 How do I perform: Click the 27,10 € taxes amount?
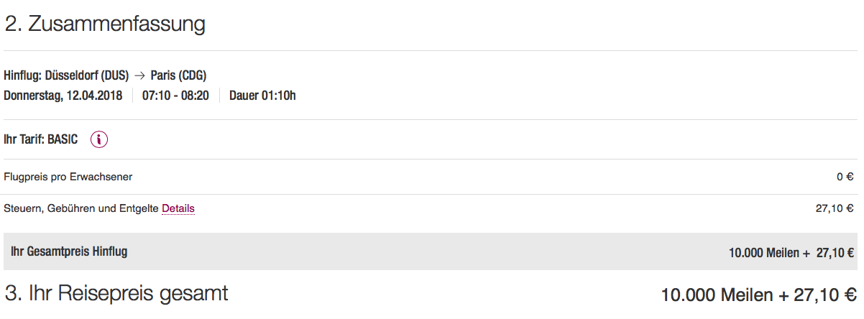tap(835, 209)
